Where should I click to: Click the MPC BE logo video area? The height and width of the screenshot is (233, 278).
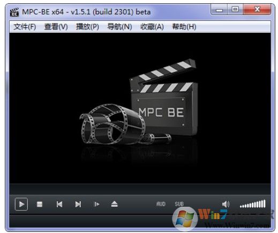tap(140, 108)
